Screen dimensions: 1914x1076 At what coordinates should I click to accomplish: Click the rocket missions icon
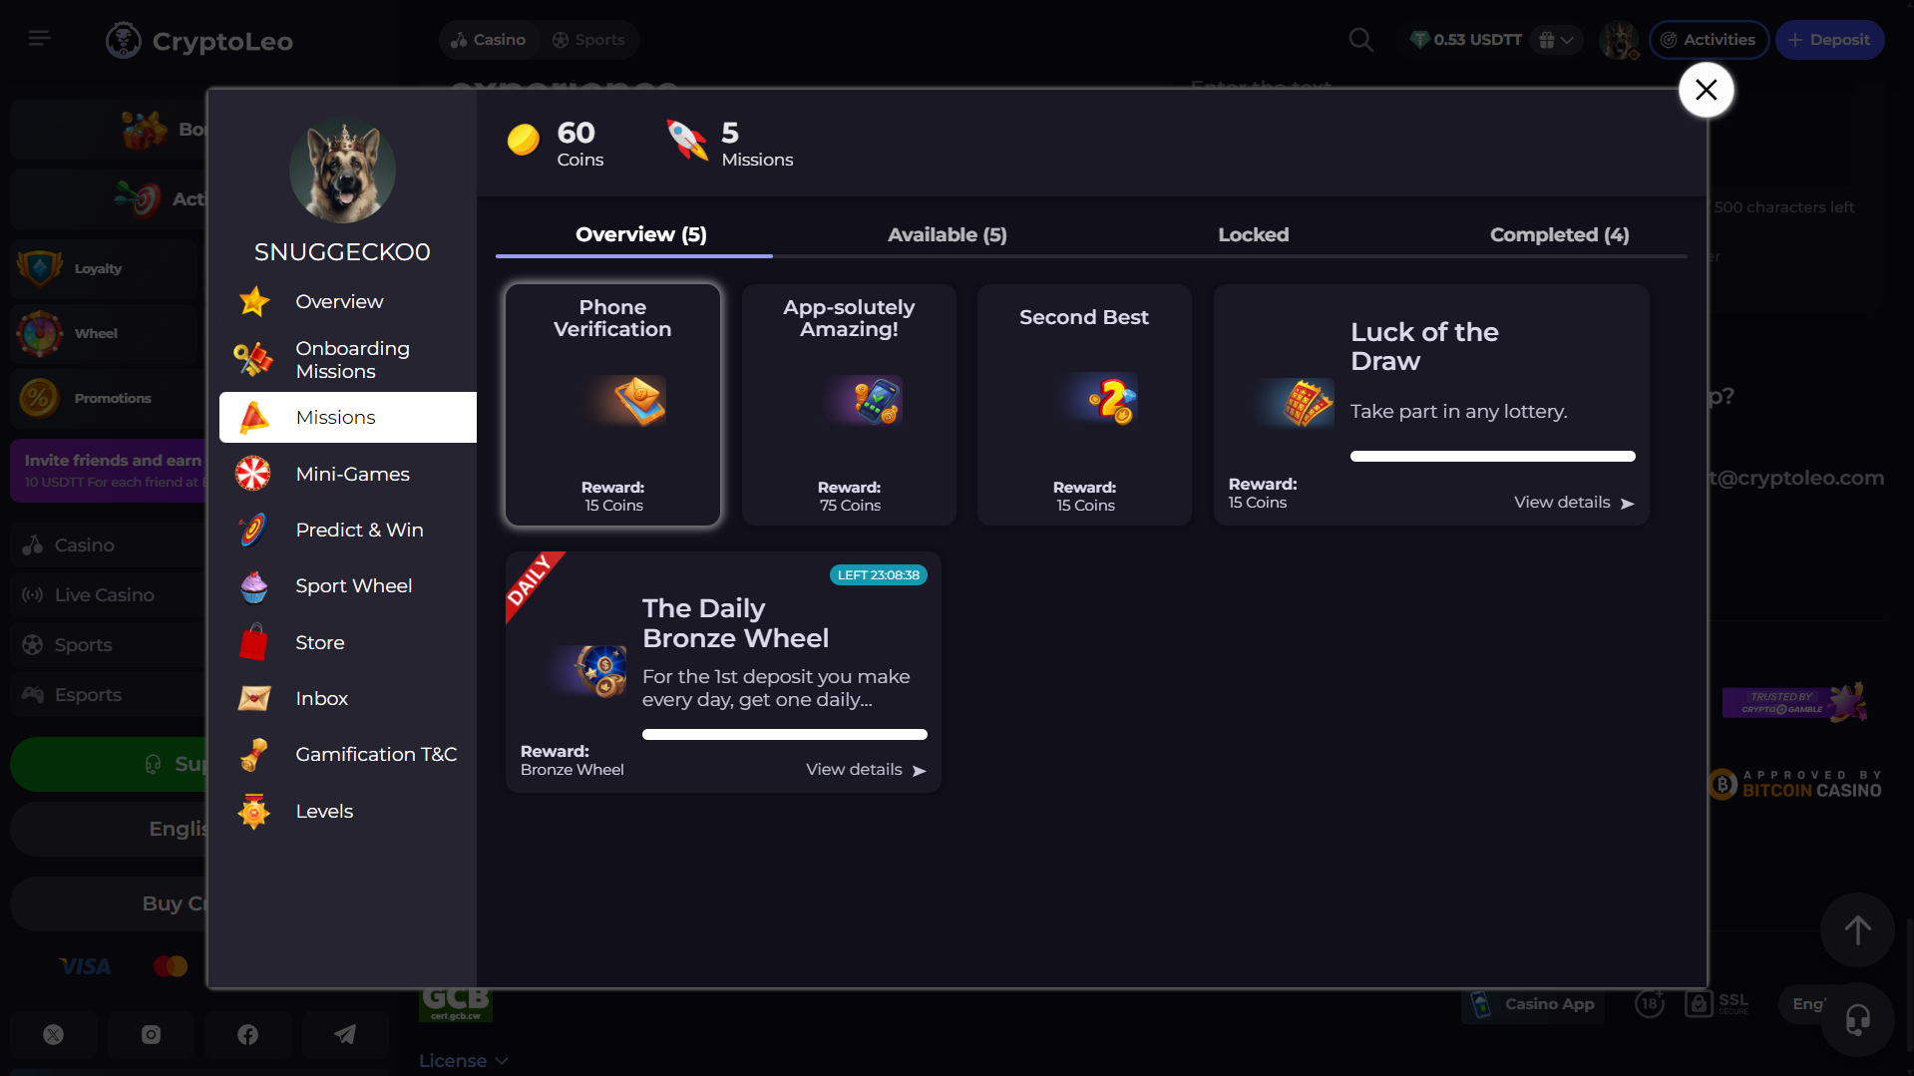tap(687, 140)
